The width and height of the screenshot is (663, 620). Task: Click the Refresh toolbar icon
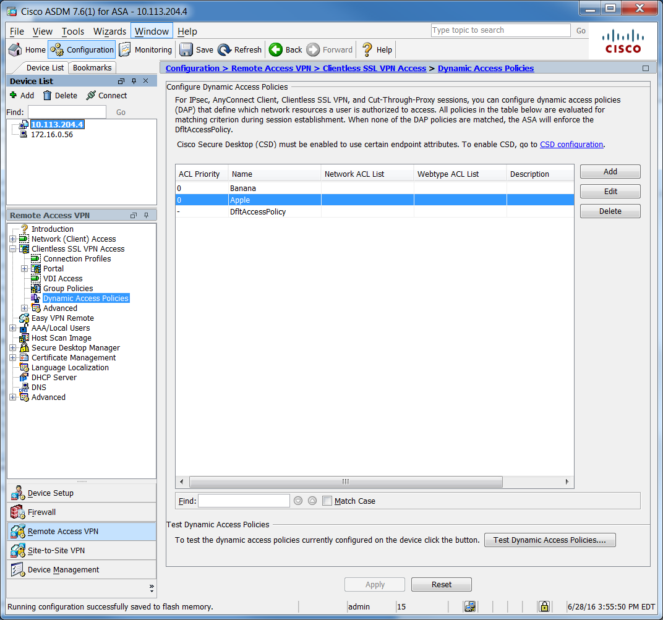click(225, 50)
